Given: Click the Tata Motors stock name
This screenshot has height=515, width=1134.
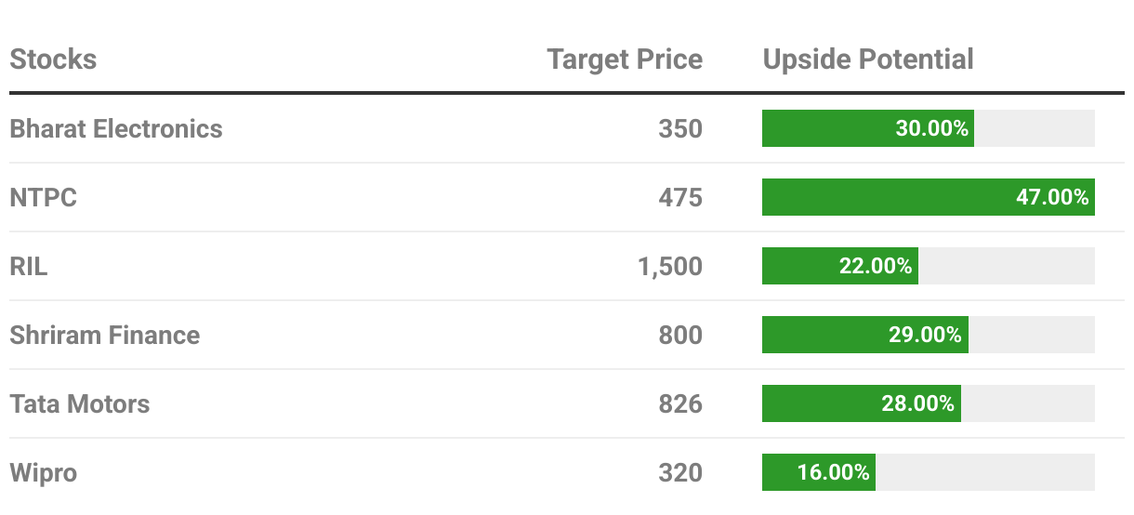Looking at the screenshot, I should tap(80, 403).
